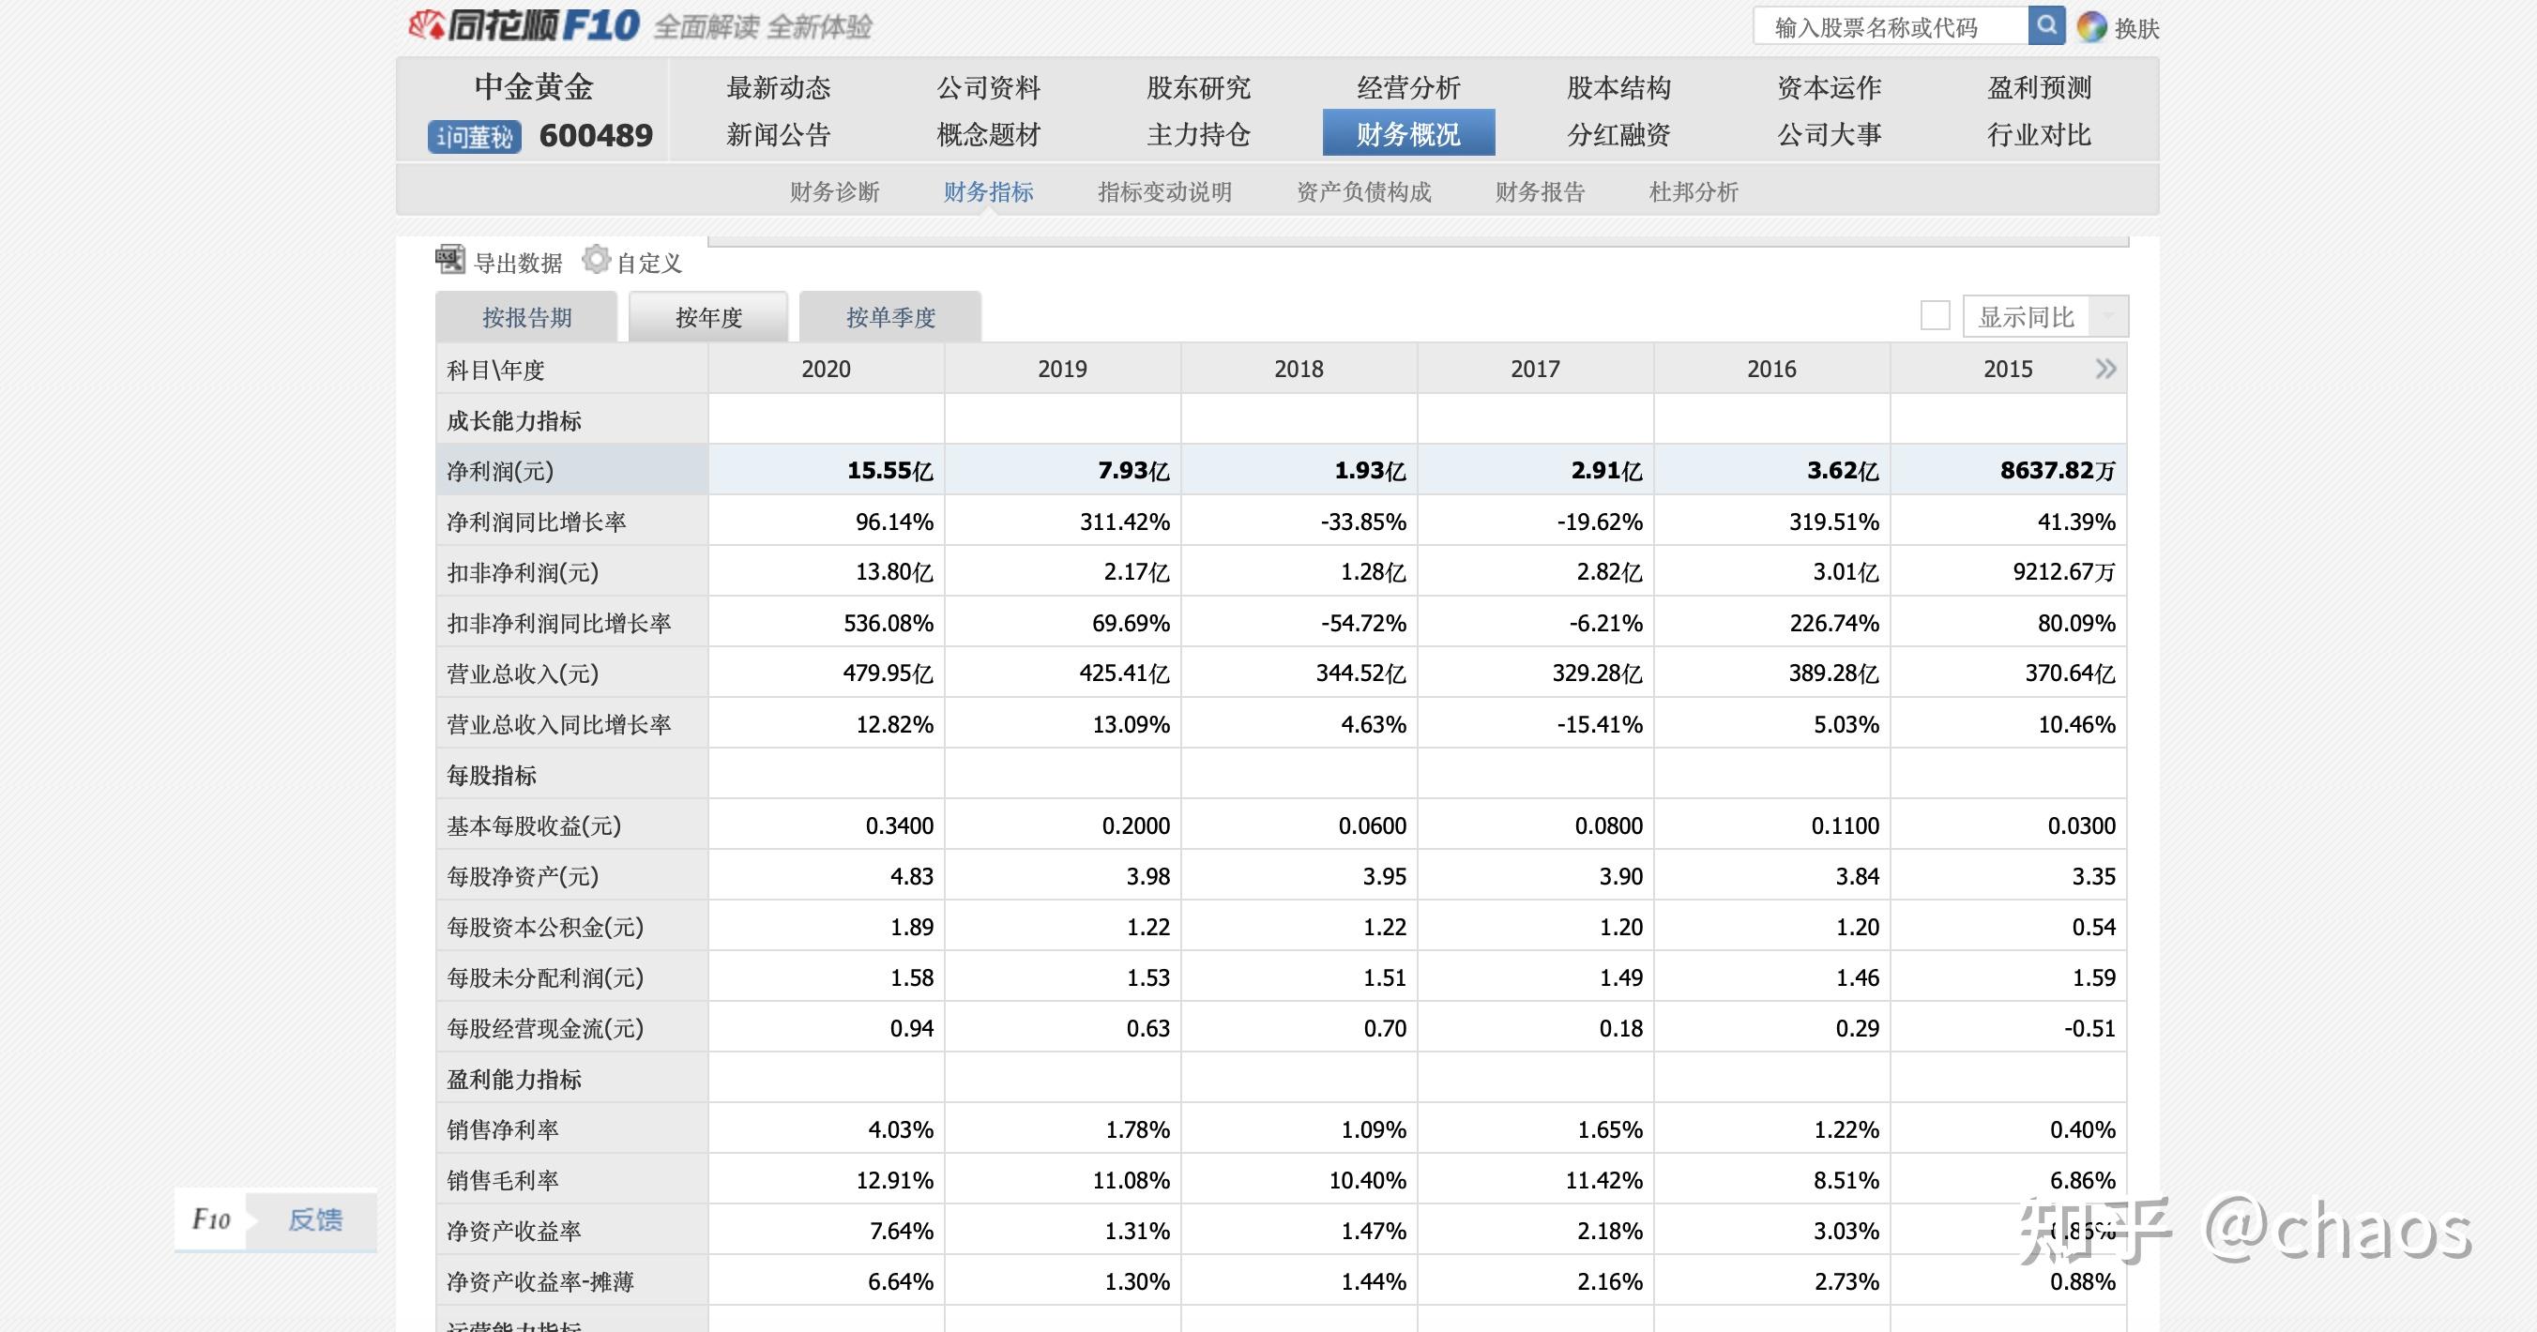Click the 导出数据 link
The image size is (2537, 1332).
coord(518,263)
